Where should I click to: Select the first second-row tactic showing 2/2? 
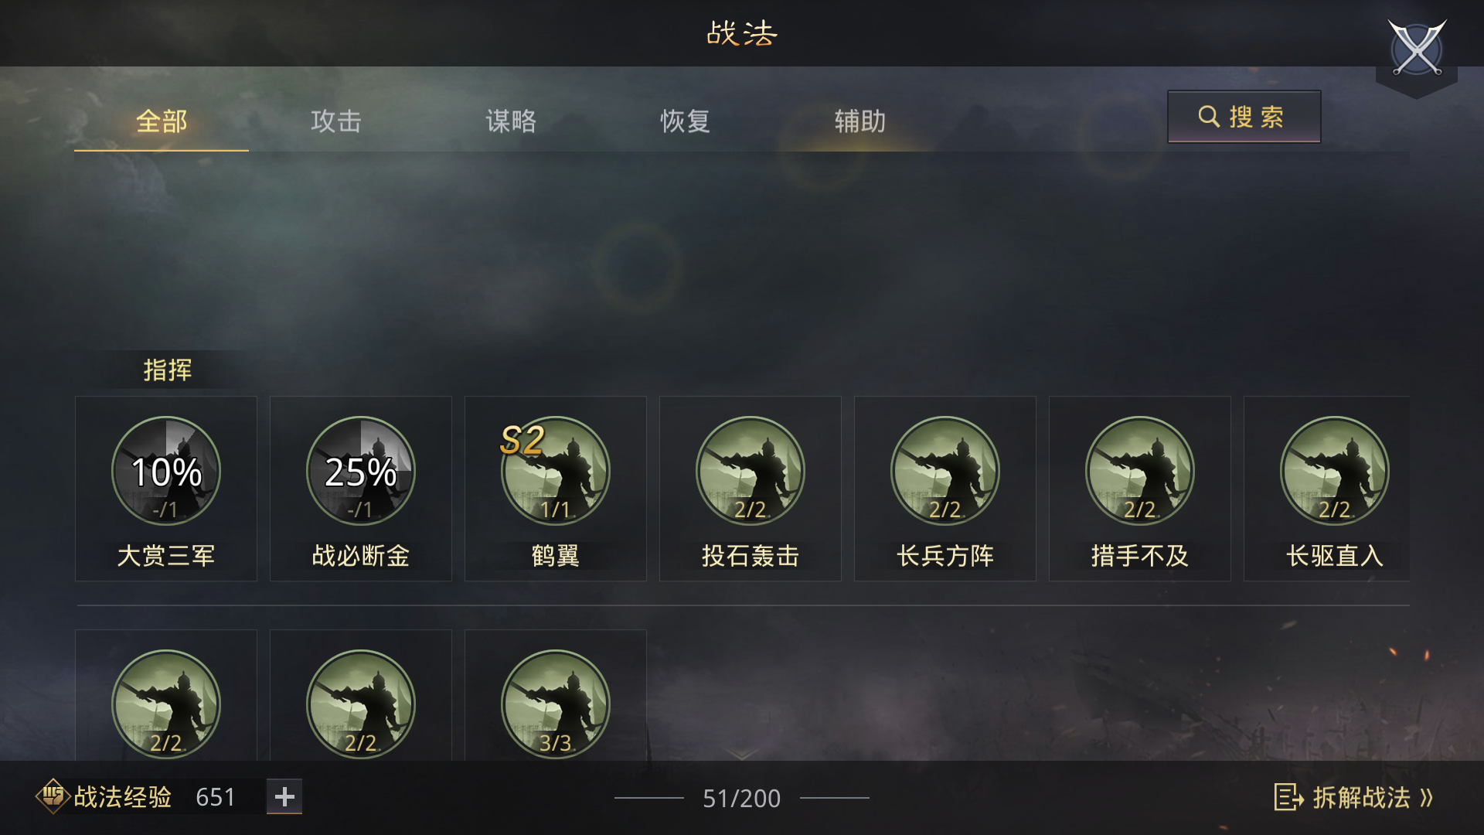point(166,704)
